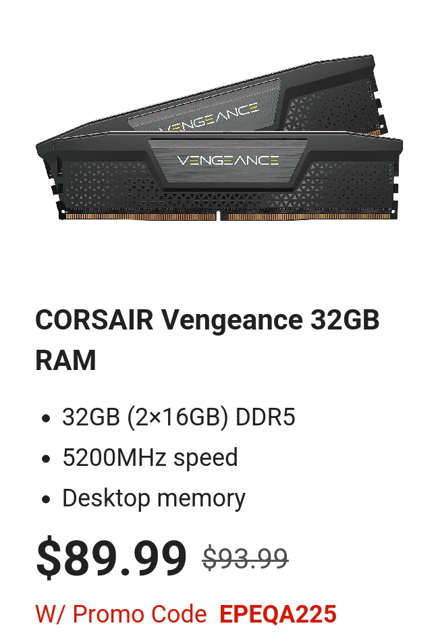Image resolution: width=438 pixels, height=632 pixels.
Task: Click the $89.99 sale price
Action: tap(111, 558)
